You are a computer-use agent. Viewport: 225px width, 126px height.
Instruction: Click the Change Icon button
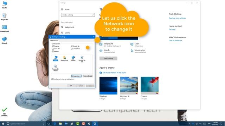[77, 76]
